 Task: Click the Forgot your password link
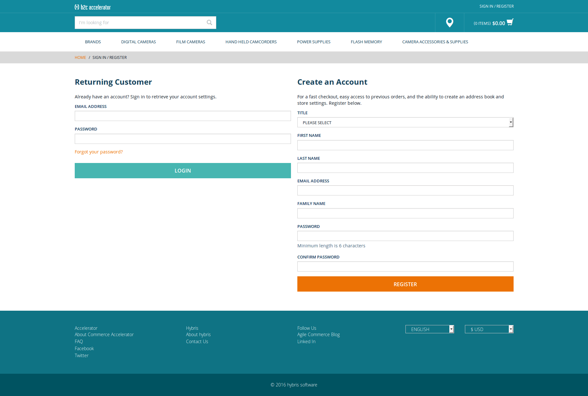click(x=99, y=152)
